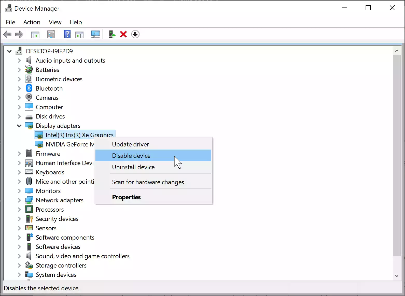
Task: Click the Scan for hardware changes toolbar icon
Action: pos(95,34)
